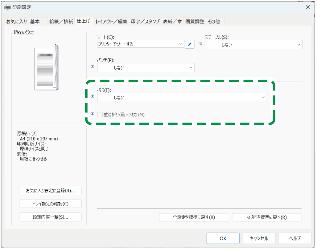Image resolution: width=317 pixels, height=251 pixels.
Task: Click the pencil edit icon beside sort dropdown
Action: tap(189, 44)
